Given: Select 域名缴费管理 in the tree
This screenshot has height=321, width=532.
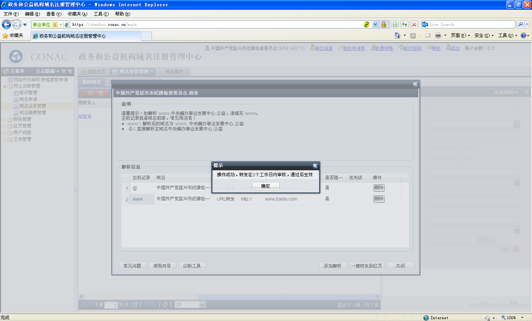Looking at the screenshot, I should pos(33,113).
